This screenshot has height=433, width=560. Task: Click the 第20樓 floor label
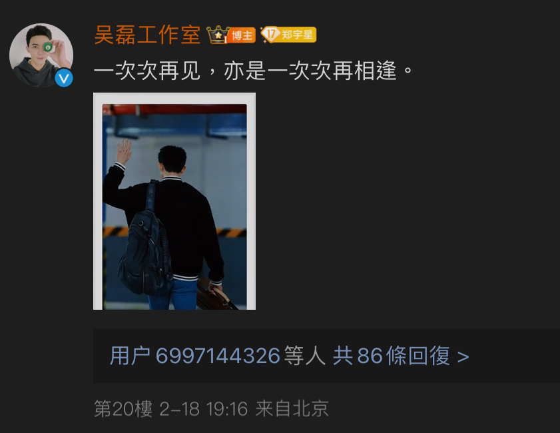click(123, 409)
